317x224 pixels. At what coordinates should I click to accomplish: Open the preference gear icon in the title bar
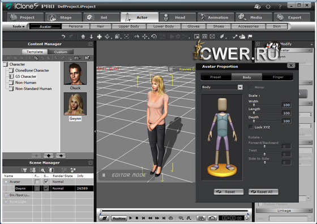pyautogui.click(x=268, y=6)
